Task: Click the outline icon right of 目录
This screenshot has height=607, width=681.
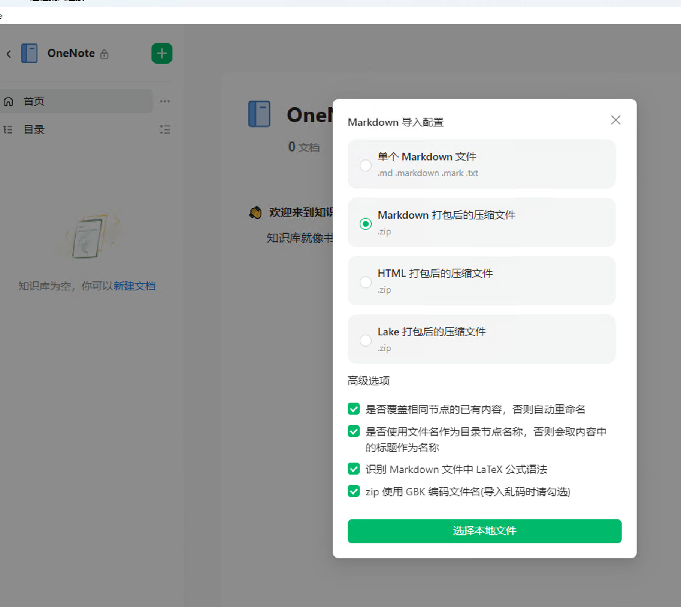Action: pyautogui.click(x=164, y=130)
